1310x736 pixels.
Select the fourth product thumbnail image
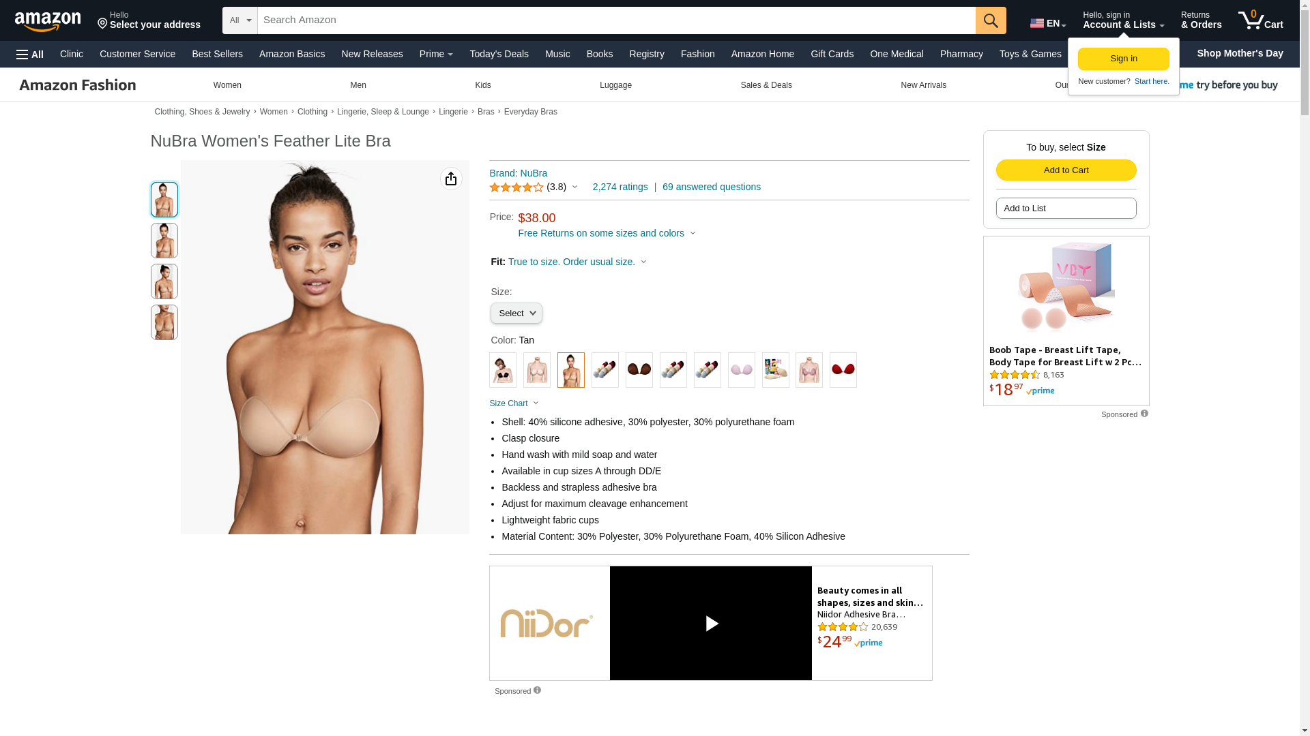coord(164,322)
